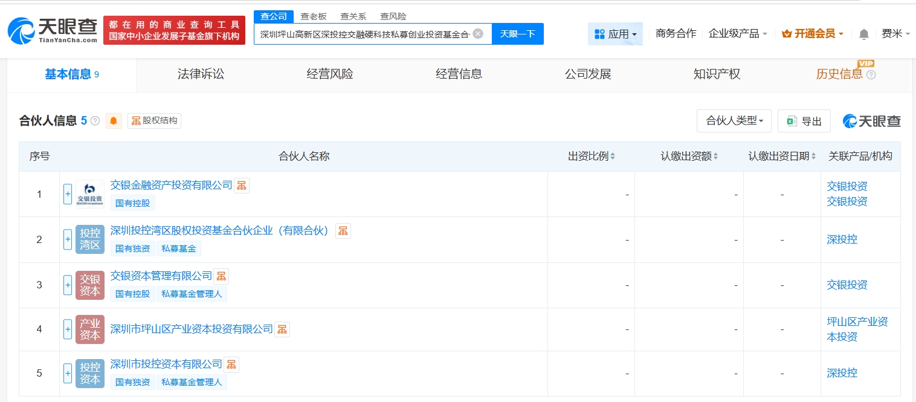
Task: Sort by 认缴出资额 column arrows
Action: (716, 157)
